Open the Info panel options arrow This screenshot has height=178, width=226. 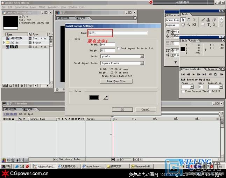223,41
